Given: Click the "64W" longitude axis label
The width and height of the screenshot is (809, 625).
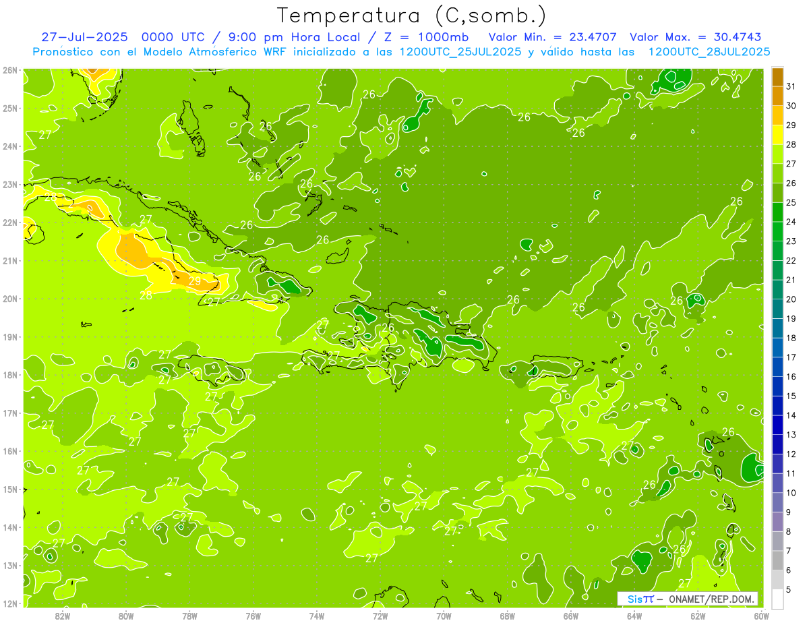Looking at the screenshot, I should pyautogui.click(x=634, y=615).
